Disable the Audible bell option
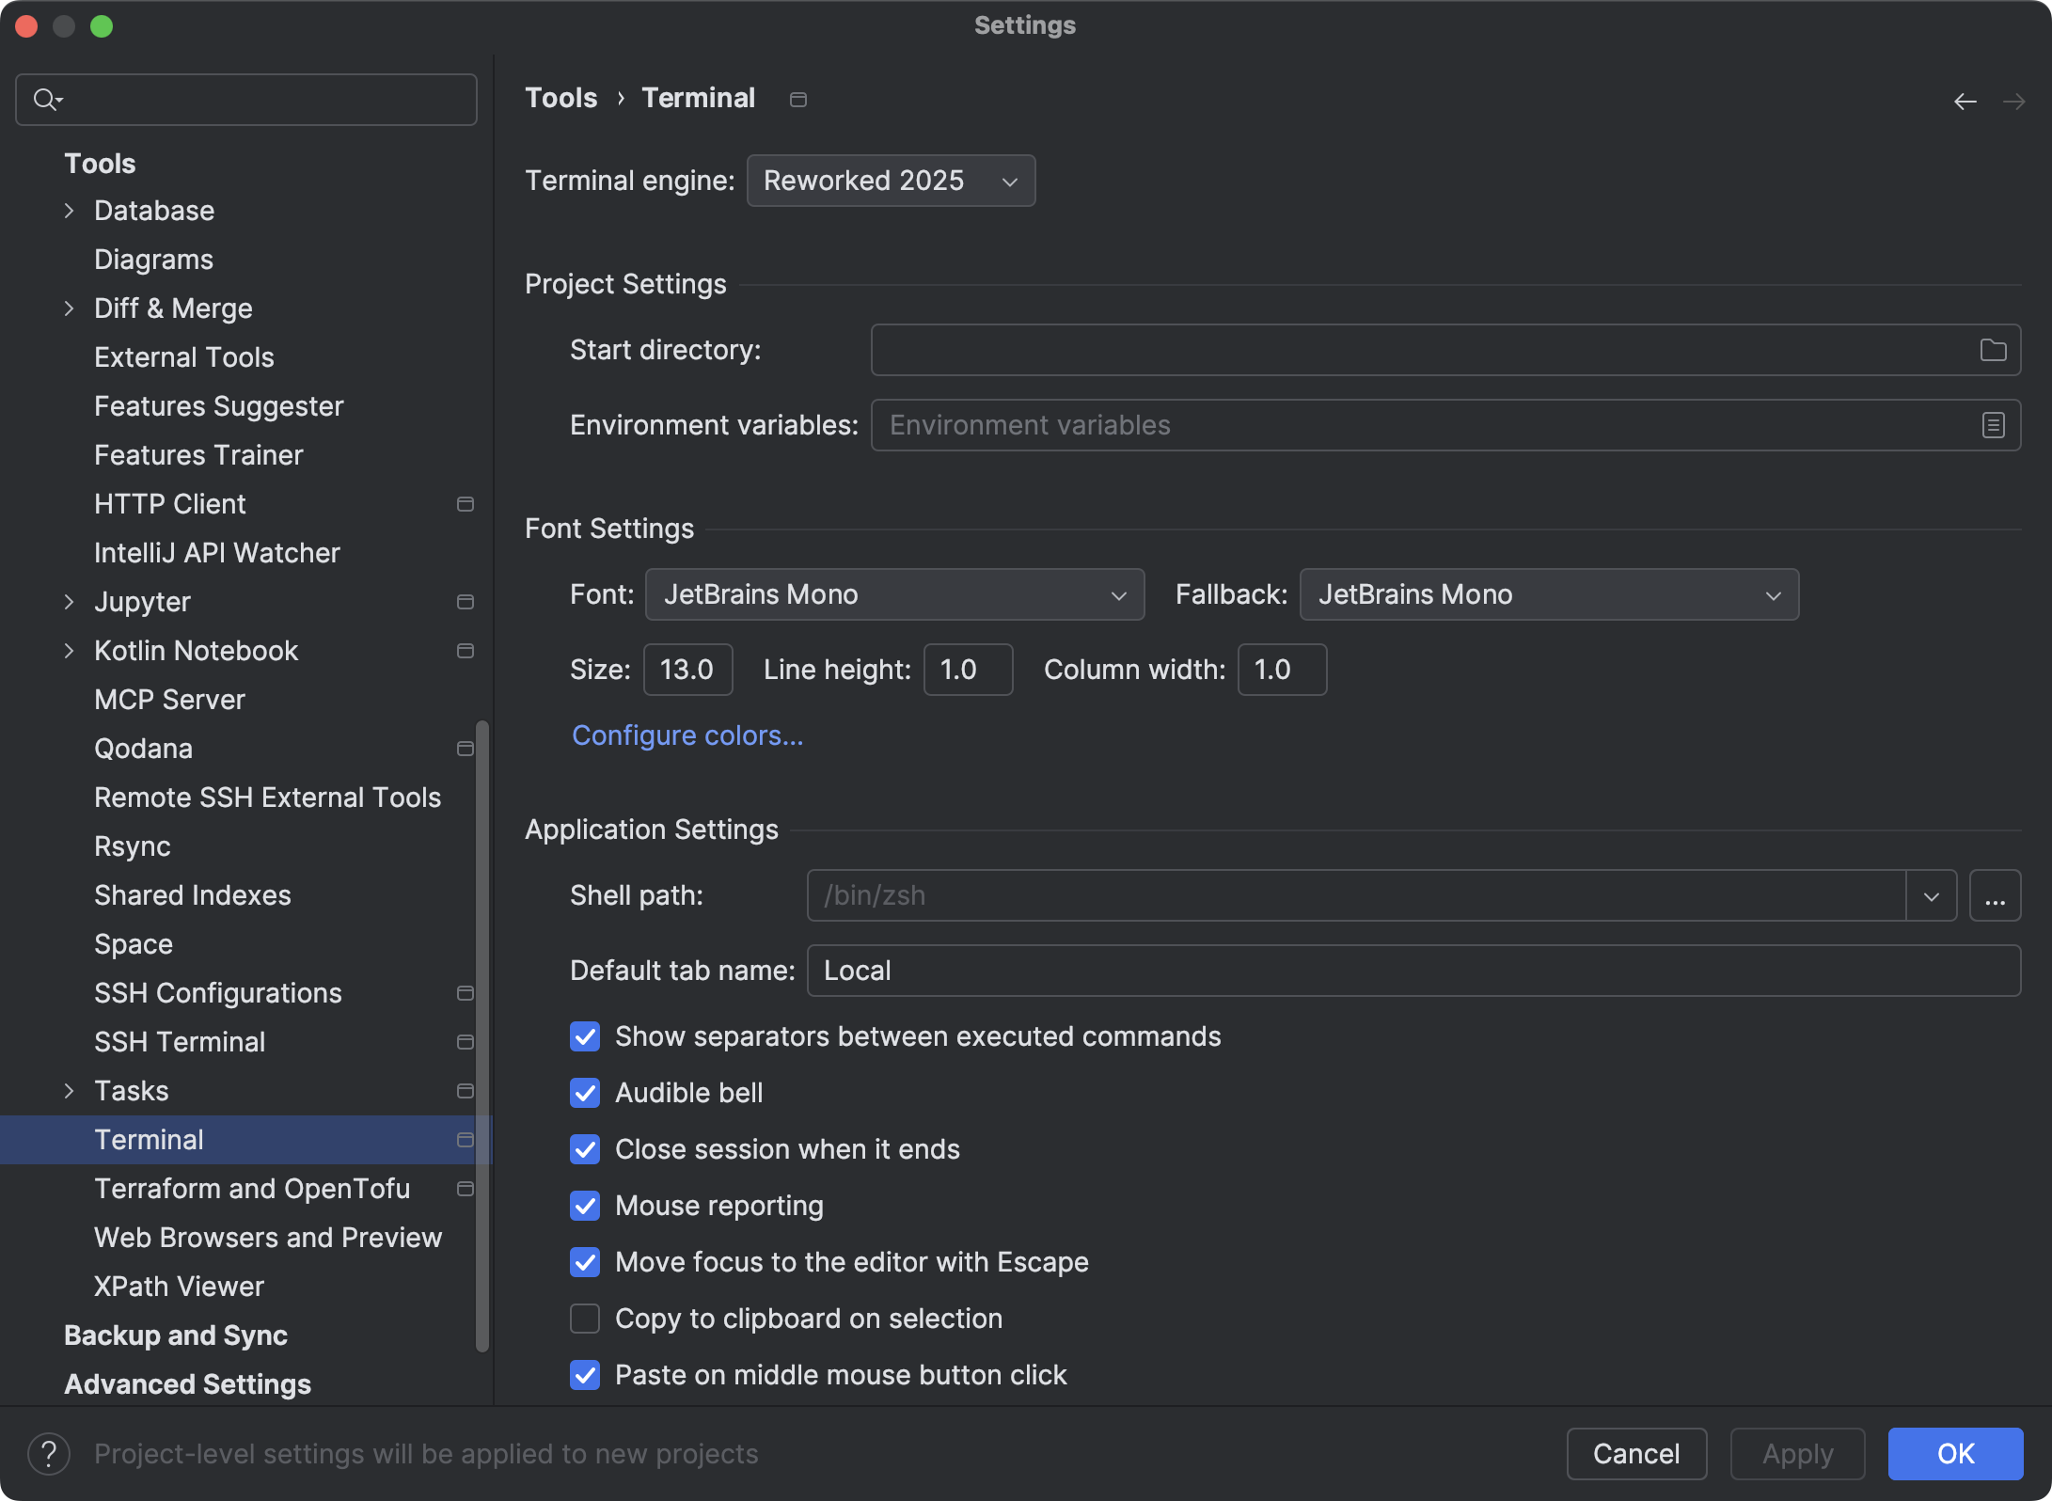2052x1501 pixels. [584, 1092]
